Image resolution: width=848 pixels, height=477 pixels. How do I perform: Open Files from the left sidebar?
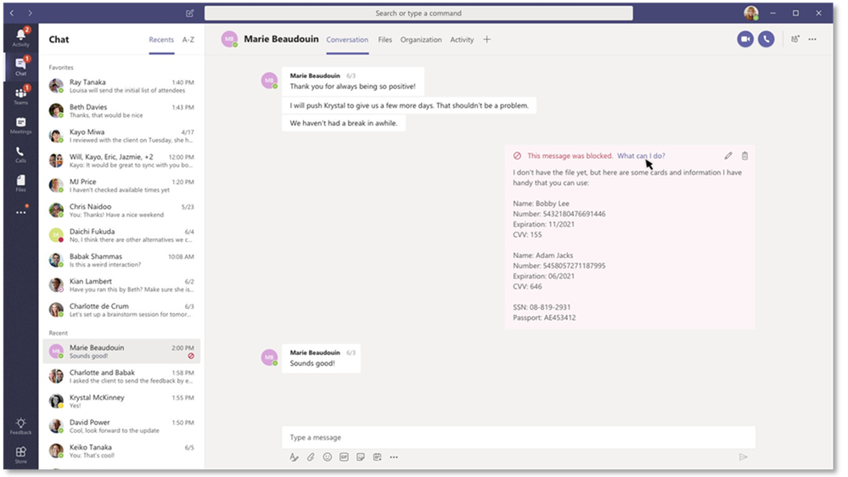tap(20, 182)
